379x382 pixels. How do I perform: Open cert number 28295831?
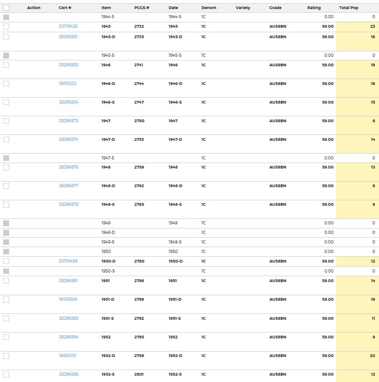click(68, 36)
